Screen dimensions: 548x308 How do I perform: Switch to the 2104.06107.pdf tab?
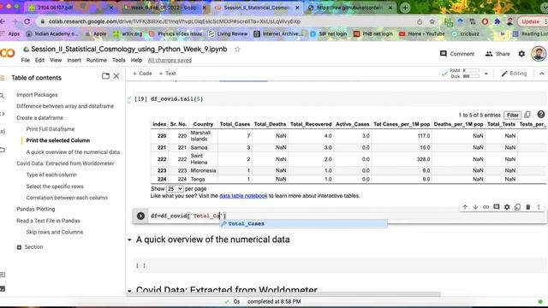70,8
